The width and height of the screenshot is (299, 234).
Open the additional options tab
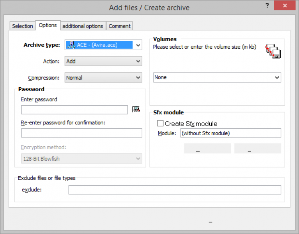point(83,26)
